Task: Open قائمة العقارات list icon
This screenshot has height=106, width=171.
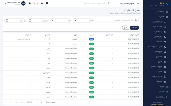Action: (165, 27)
